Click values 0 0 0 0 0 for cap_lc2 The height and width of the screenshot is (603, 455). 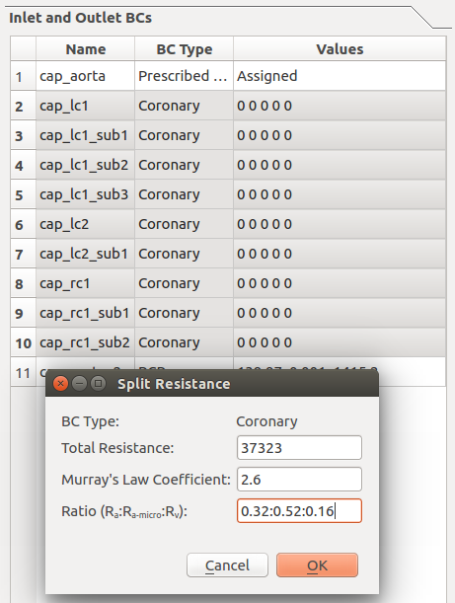(x=340, y=224)
